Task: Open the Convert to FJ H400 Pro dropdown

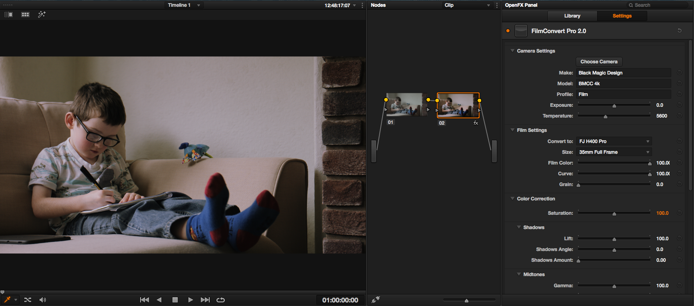Action: 614,141
